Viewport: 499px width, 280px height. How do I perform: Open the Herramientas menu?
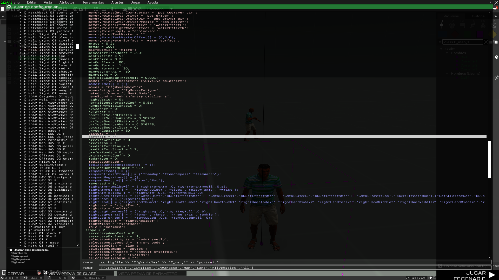[93, 2]
